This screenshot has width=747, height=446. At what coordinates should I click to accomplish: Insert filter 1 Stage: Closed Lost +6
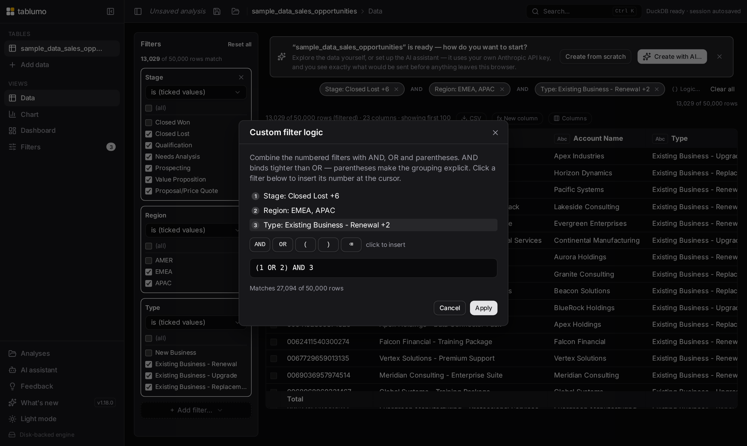point(373,196)
